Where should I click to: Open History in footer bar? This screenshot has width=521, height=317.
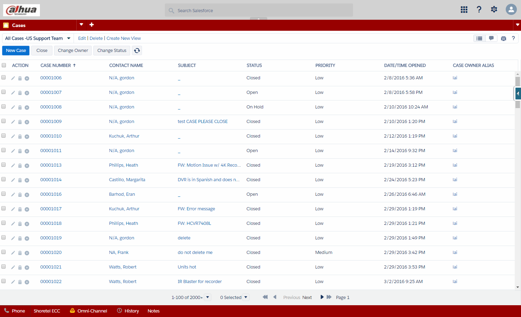(x=128, y=311)
